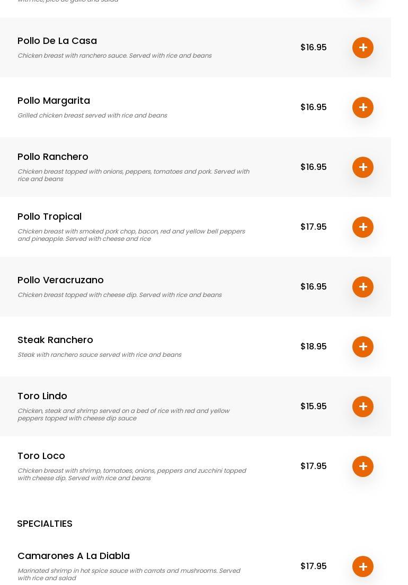Screen dimensions: 408x585
Task: Add Pollo Ranchero using its plus button
Action: tap(363, 167)
